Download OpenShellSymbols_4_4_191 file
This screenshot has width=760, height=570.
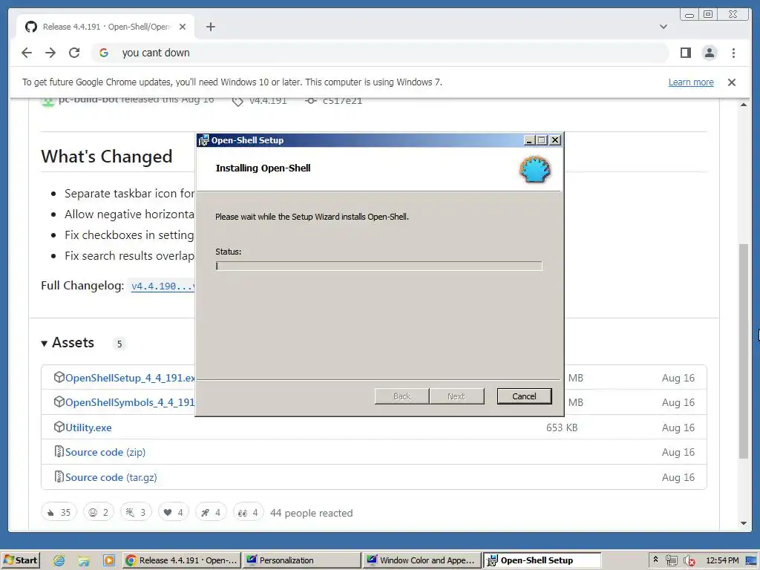click(130, 403)
